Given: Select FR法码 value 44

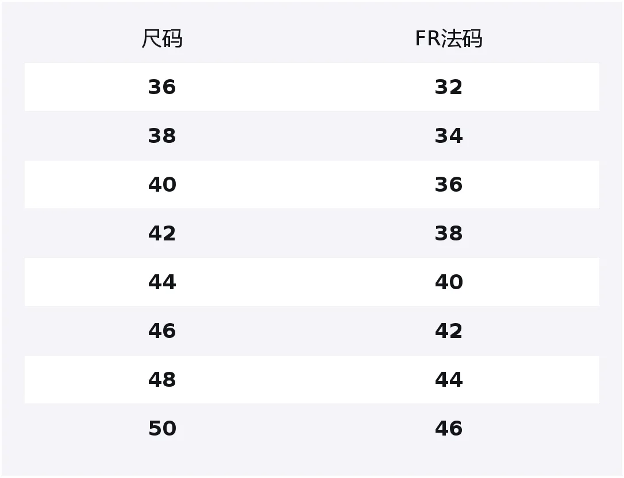Looking at the screenshot, I should 448,380.
